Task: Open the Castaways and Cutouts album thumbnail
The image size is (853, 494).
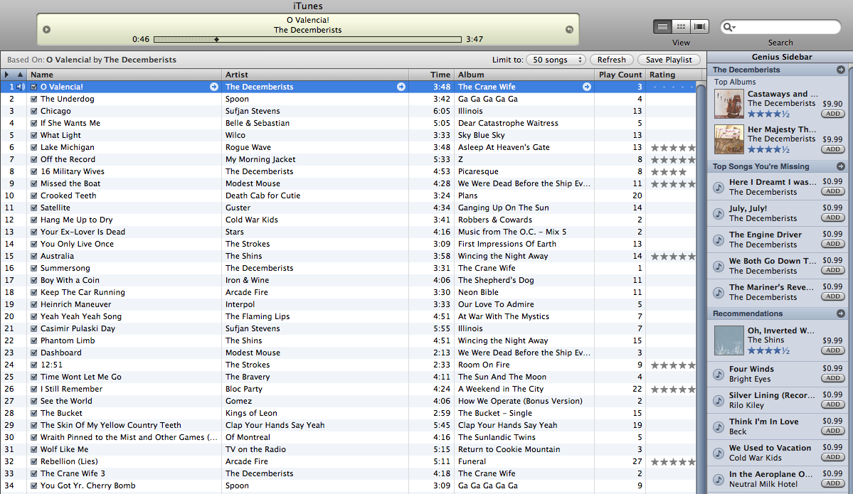Action: (729, 104)
